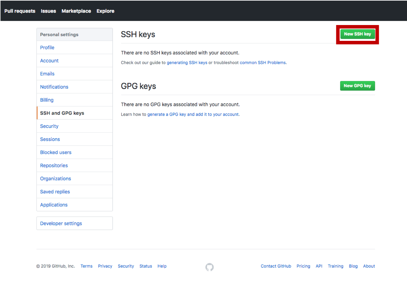Open Developer settings link
The image size is (407, 300).
(x=75, y=223)
